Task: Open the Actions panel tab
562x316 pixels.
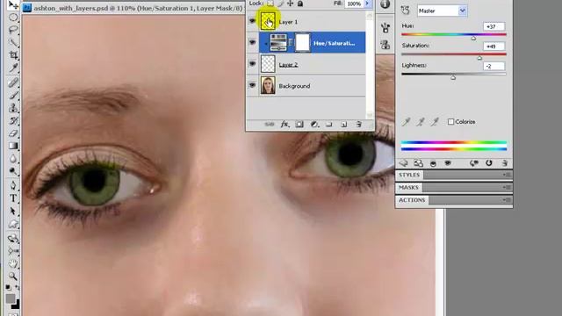Action: click(412, 200)
